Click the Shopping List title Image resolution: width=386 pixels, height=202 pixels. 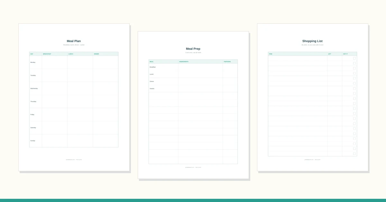pyautogui.click(x=312, y=41)
